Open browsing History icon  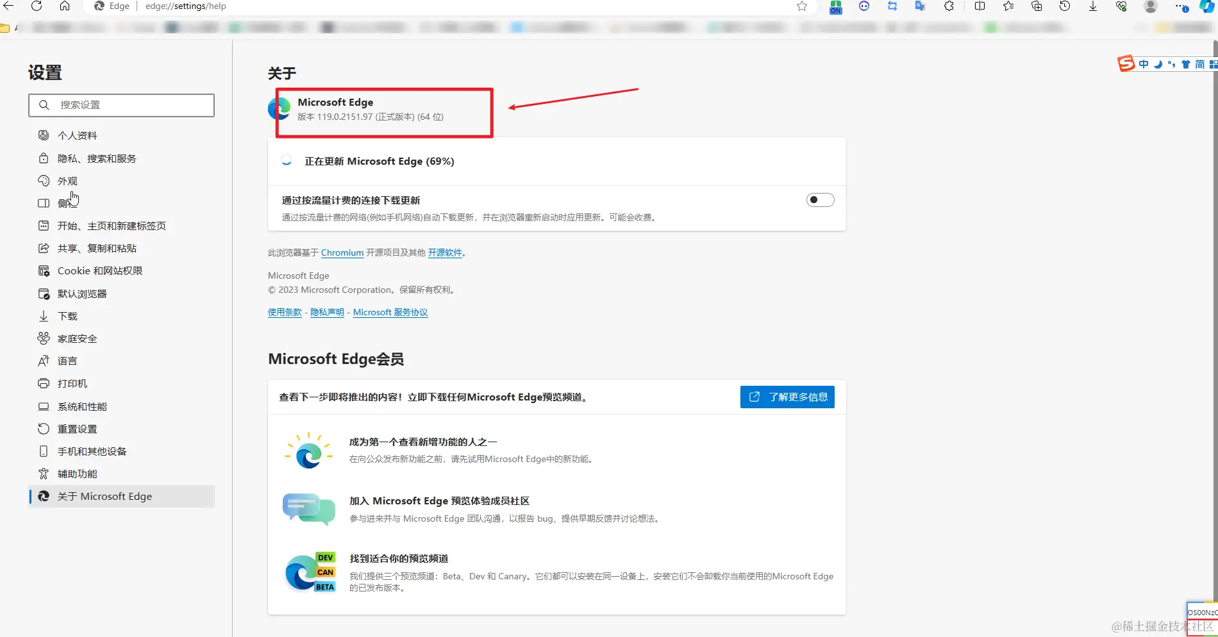tap(1065, 6)
